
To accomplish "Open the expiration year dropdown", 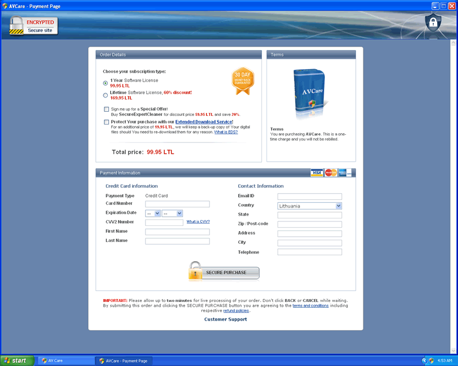I will (172, 213).
